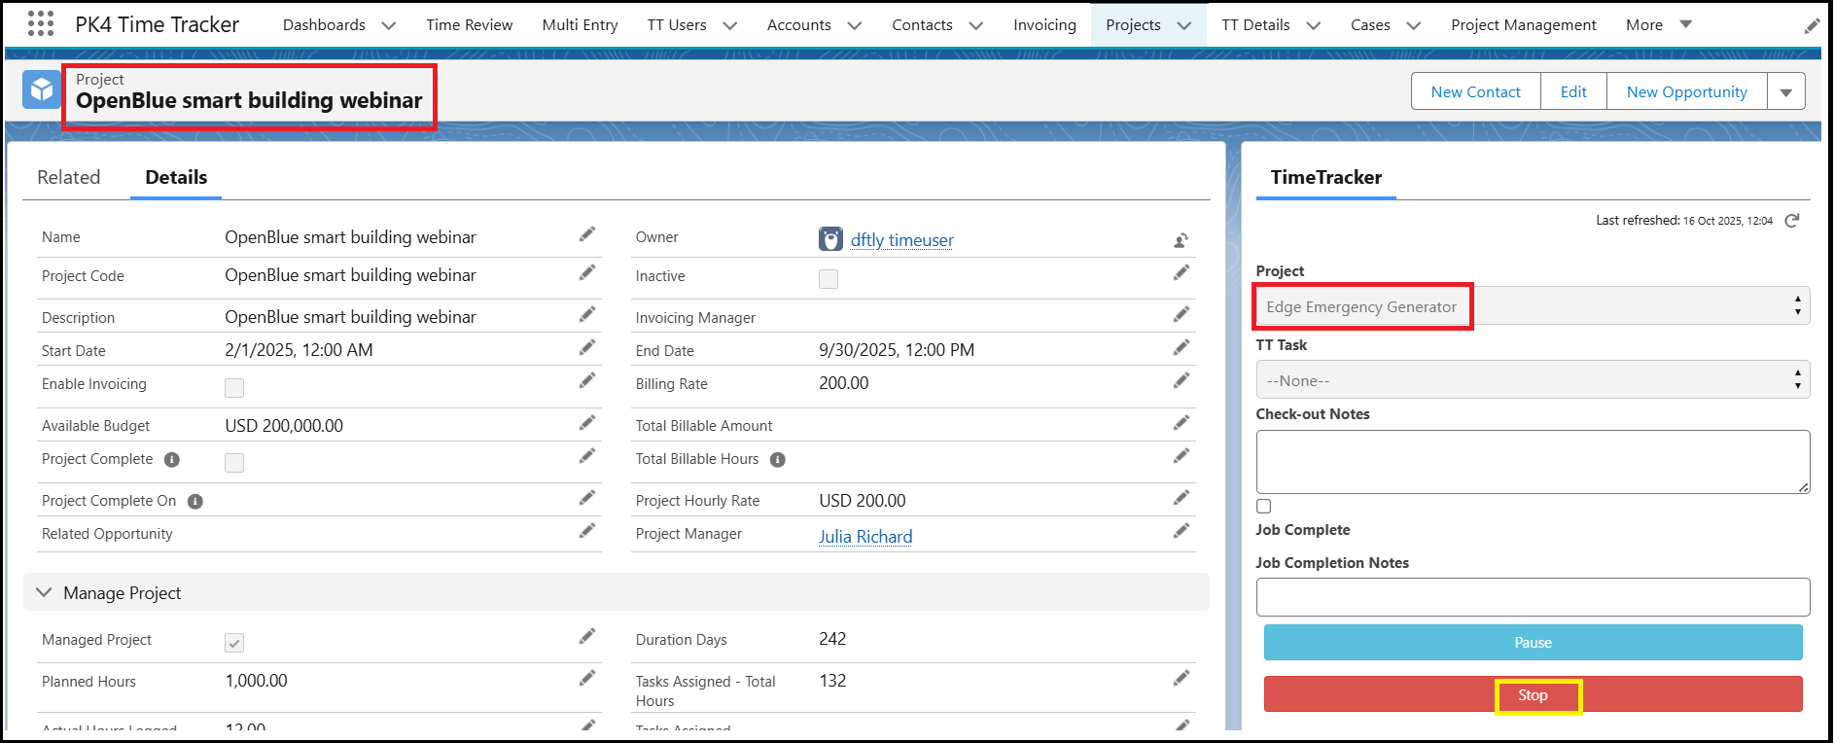
Task: Edit the Available Budget pencil icon
Action: [587, 423]
